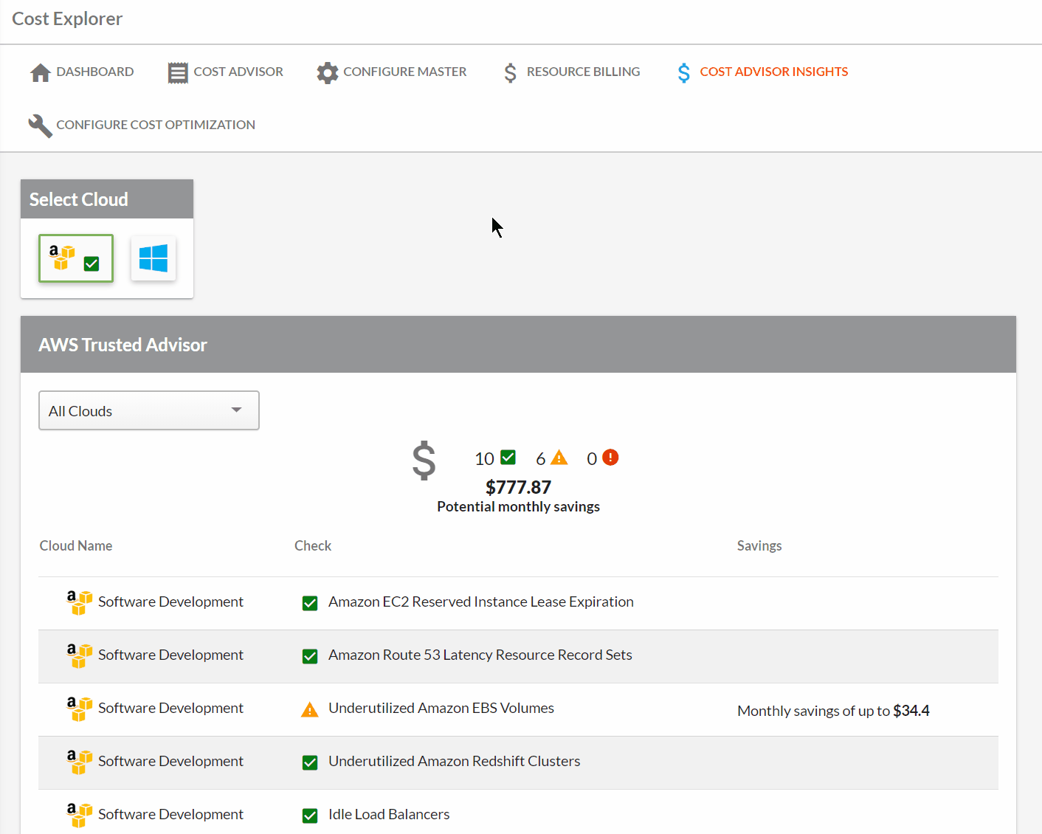The height and width of the screenshot is (834, 1042).
Task: Click warning icon for Underutilized EBS Volumes
Action: pos(310,709)
